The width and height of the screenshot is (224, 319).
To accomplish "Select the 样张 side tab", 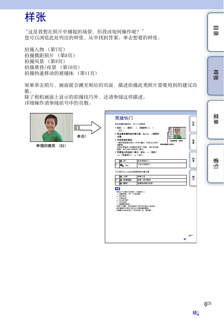I will [216, 76].
